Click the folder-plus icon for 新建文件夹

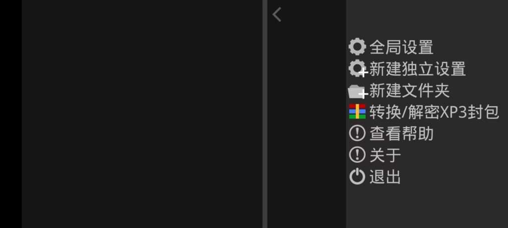coord(358,91)
